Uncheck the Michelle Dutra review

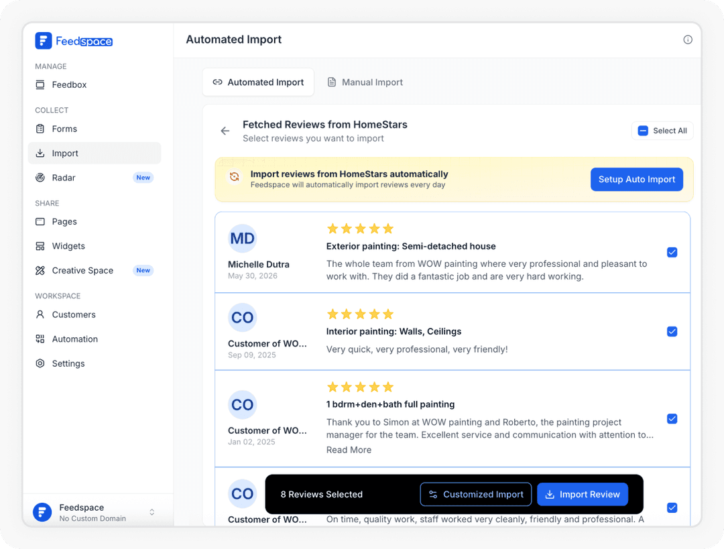pos(672,252)
